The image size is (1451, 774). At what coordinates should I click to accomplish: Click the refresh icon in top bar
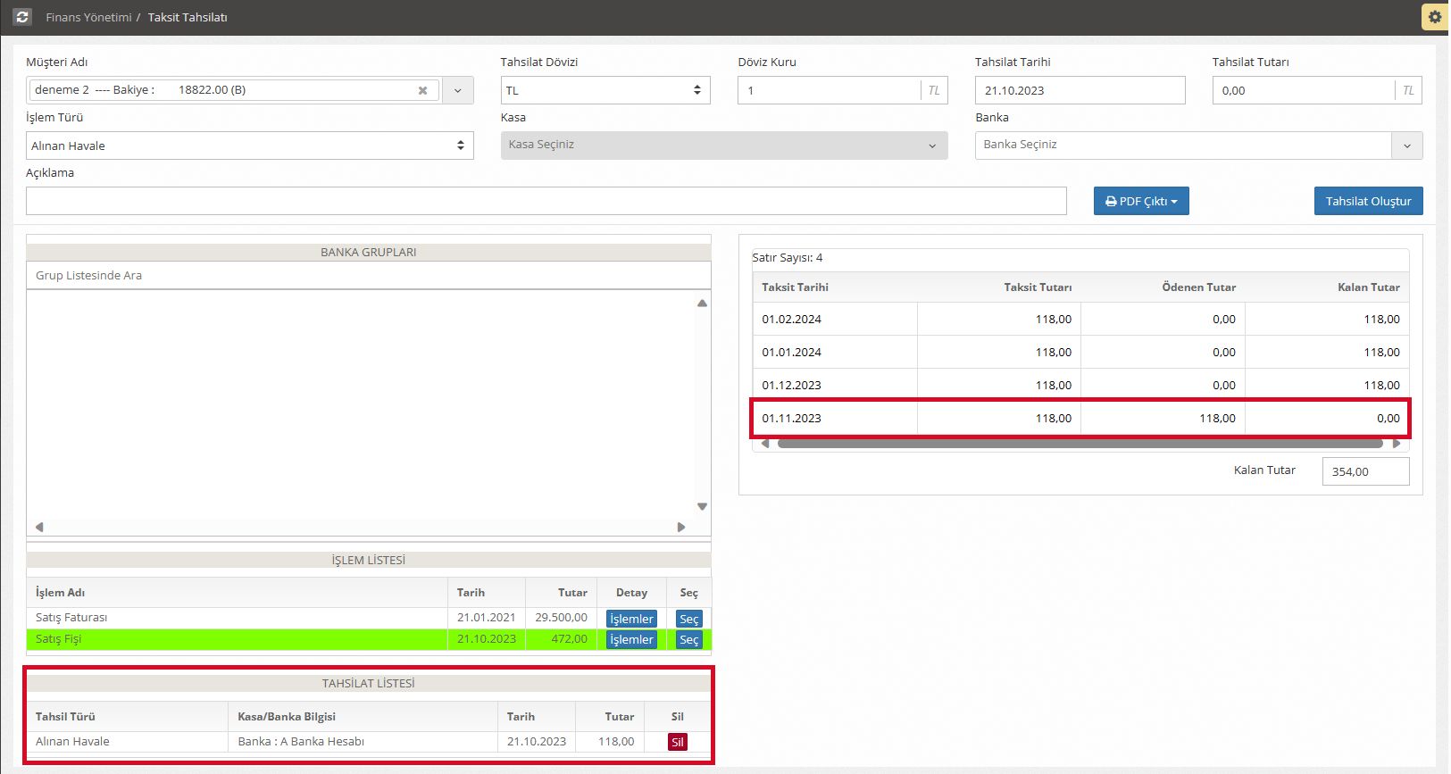point(22,17)
